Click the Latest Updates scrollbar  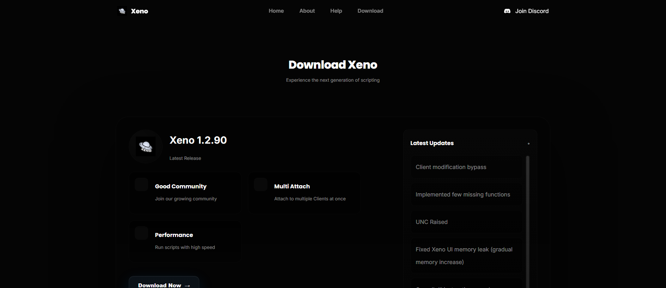tap(528, 222)
